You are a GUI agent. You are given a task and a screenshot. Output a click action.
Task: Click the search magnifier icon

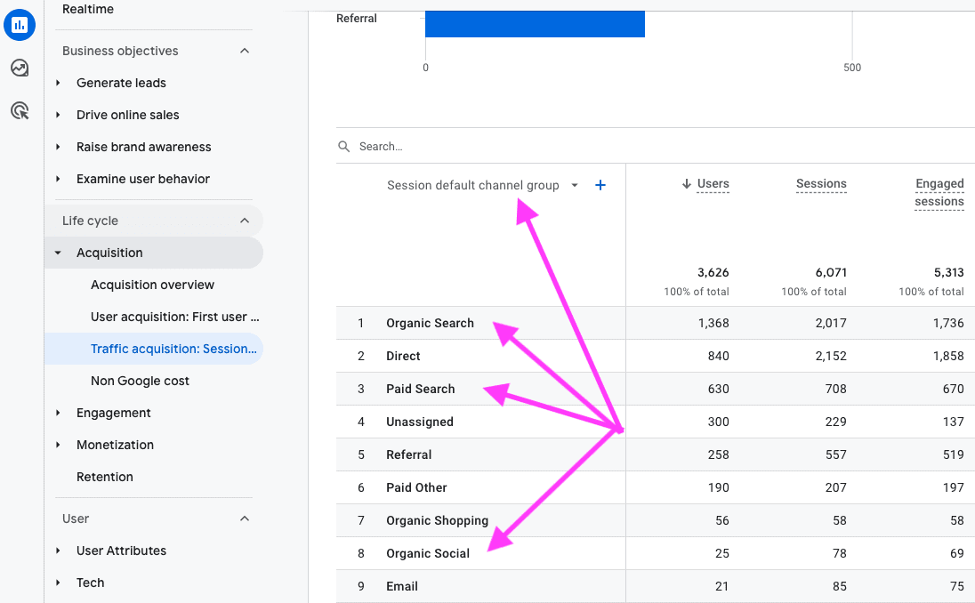point(343,146)
